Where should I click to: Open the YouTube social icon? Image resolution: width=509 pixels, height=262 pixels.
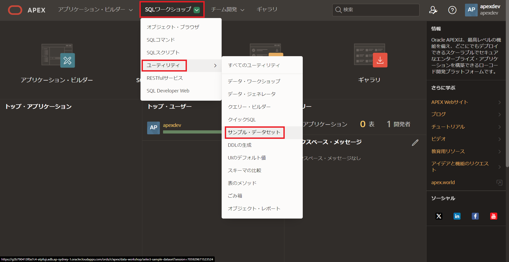(x=494, y=216)
